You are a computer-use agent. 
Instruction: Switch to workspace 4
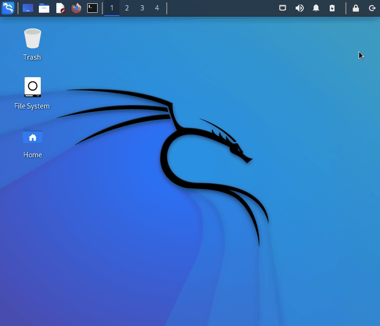157,8
